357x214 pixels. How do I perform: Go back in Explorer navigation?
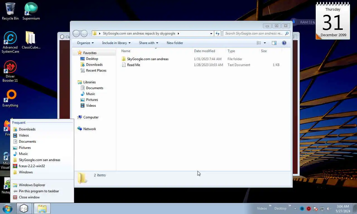pos(76,33)
